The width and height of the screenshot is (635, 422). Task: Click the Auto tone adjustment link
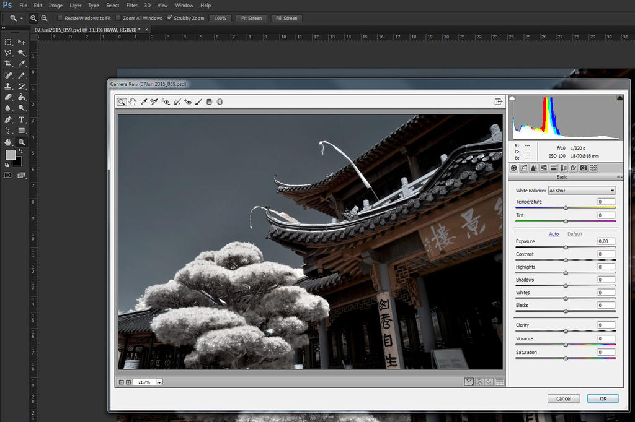click(x=554, y=234)
